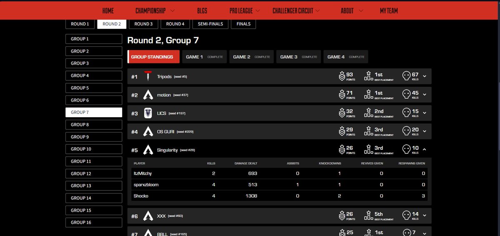The image size is (500, 236).
Task: Click the XXX team logo
Action: [x=147, y=216]
